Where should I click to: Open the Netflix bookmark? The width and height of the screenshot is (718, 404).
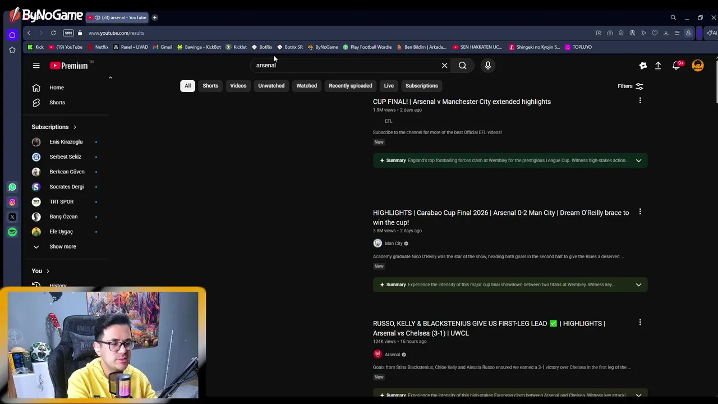tap(98, 47)
